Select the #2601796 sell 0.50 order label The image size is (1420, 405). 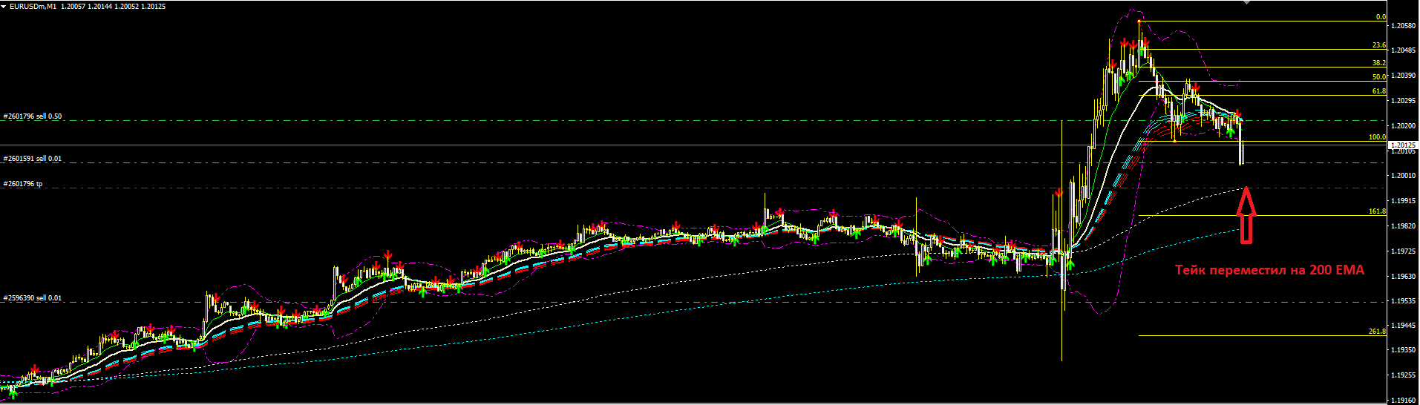tap(33, 116)
